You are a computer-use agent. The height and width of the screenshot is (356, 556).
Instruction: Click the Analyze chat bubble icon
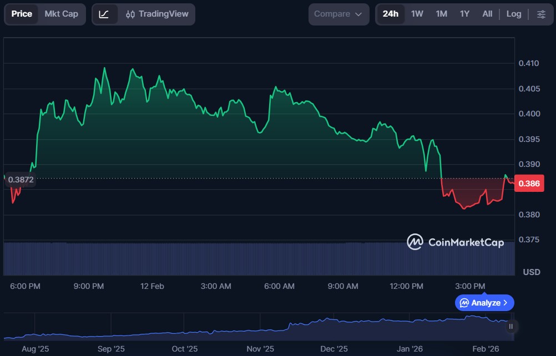[464, 303]
